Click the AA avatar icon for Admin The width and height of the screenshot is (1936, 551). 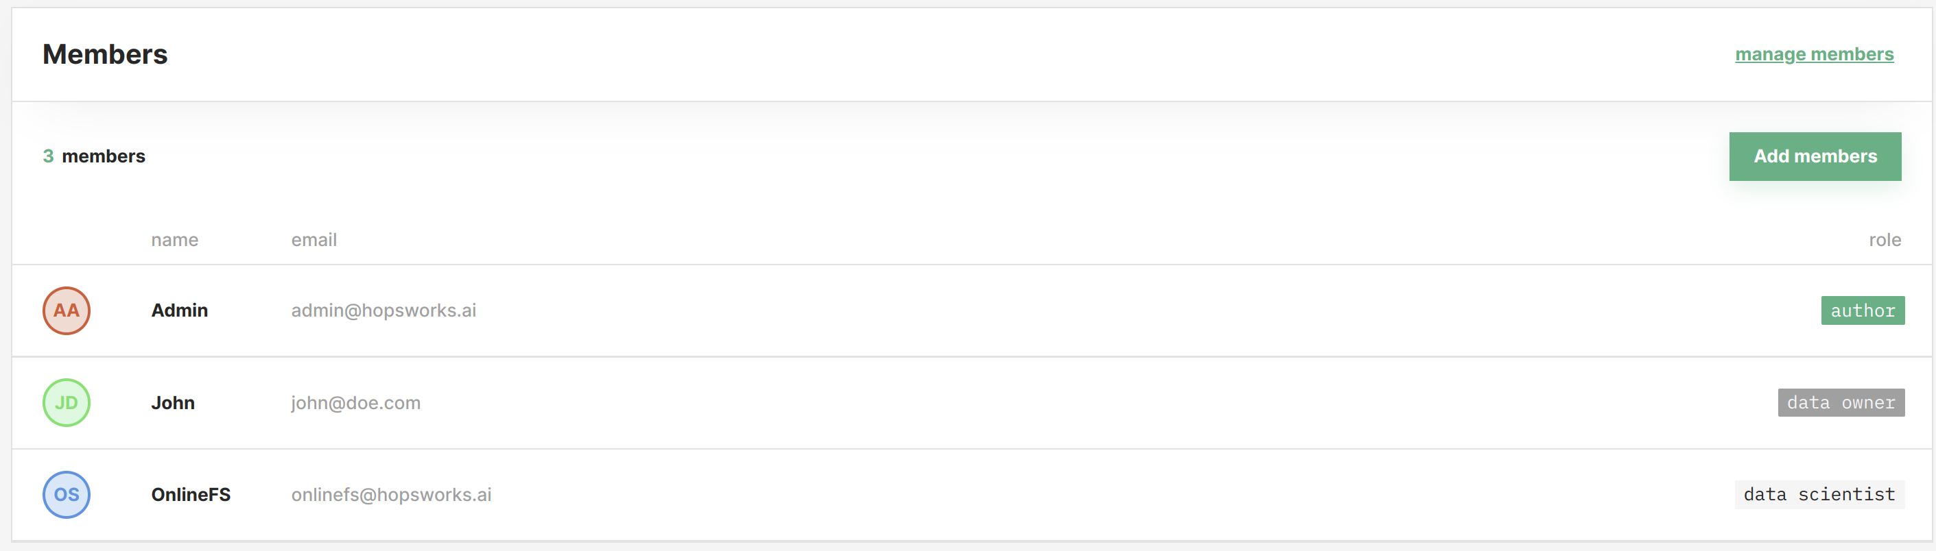coord(66,310)
